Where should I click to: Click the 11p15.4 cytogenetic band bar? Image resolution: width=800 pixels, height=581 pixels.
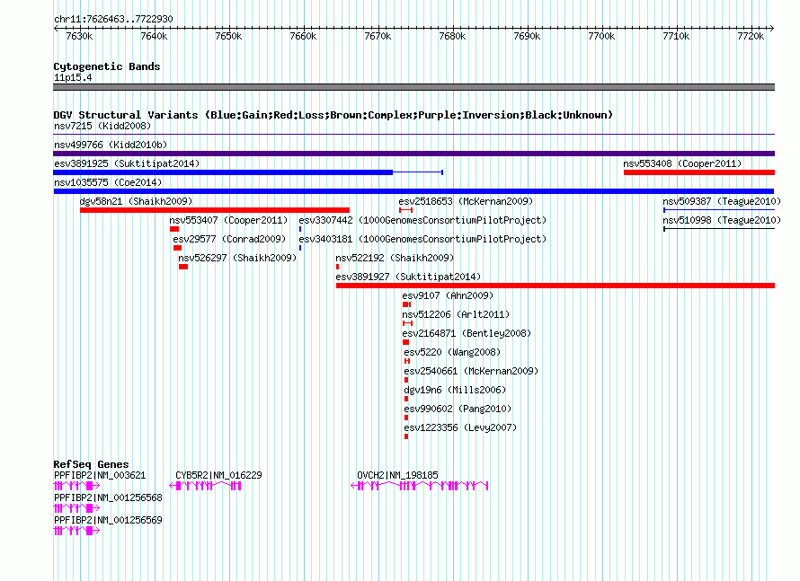(413, 87)
